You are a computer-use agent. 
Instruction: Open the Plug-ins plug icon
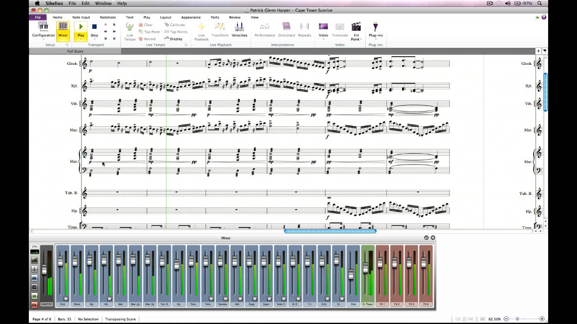coord(376,27)
